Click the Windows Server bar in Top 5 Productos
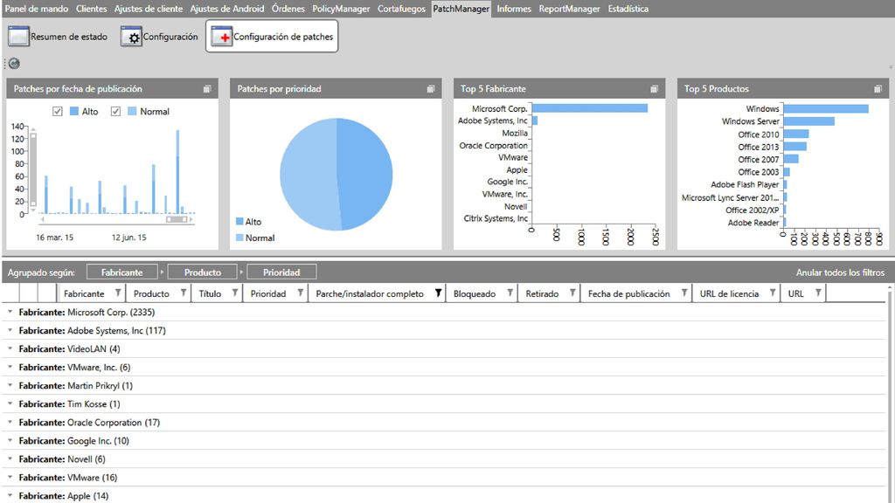Image resolution: width=895 pixels, height=503 pixels. 808,121
